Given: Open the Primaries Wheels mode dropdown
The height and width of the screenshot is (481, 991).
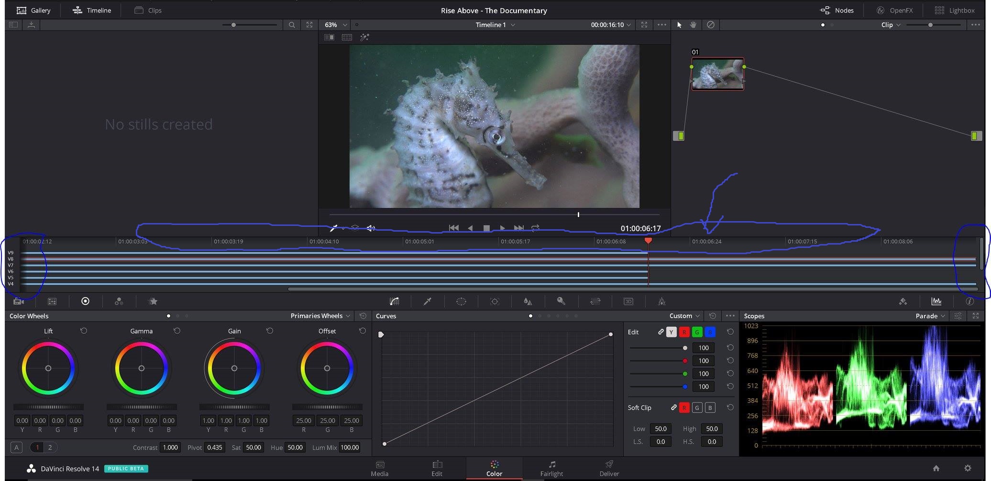Looking at the screenshot, I should (320, 316).
